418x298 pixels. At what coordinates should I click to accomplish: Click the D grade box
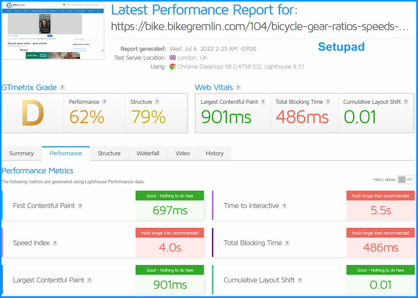[x=33, y=113]
